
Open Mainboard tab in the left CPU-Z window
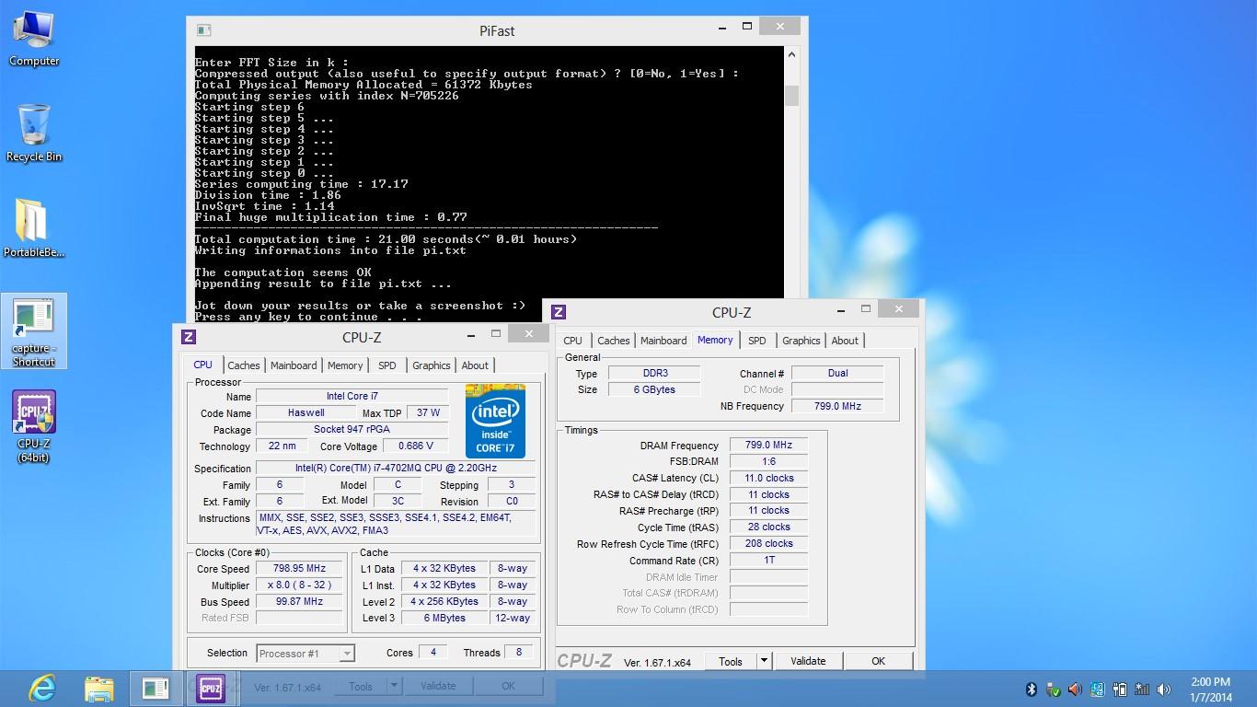tap(294, 365)
